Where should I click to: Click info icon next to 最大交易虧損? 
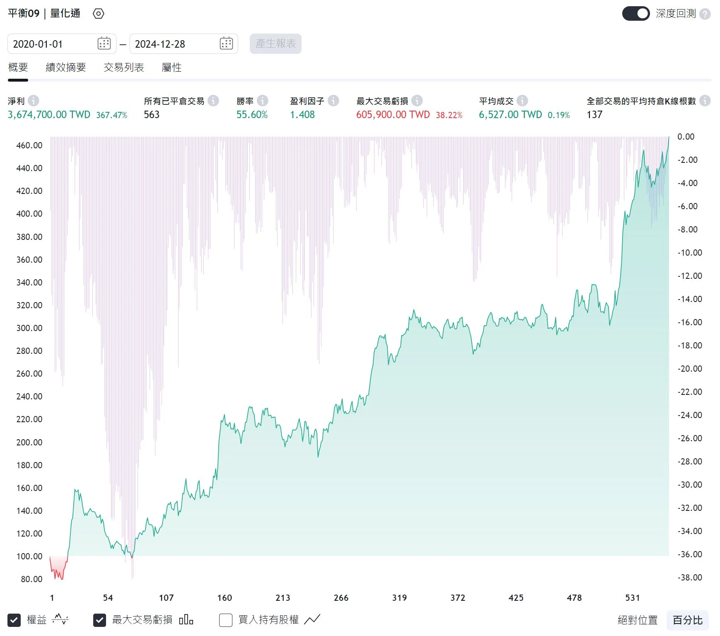[417, 101]
